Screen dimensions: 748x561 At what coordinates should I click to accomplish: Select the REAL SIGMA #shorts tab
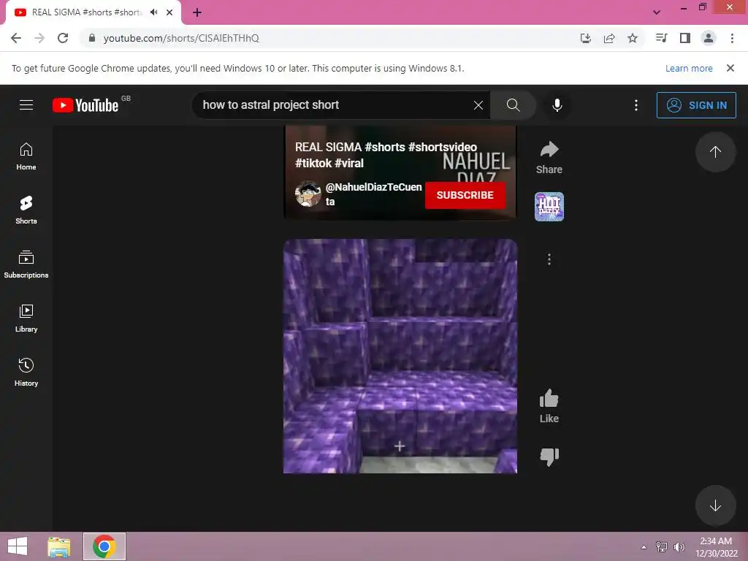(87, 12)
